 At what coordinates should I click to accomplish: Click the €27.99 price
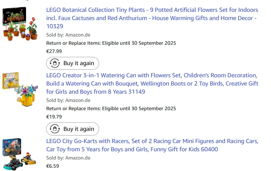click(x=54, y=51)
